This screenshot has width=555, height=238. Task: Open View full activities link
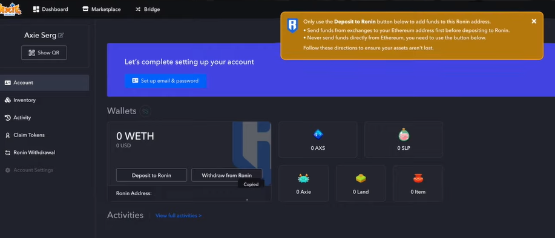coord(179,216)
